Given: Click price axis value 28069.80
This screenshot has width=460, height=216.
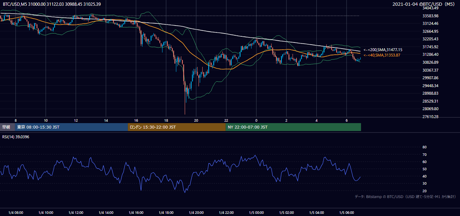Looking at the screenshot, I should point(430,109).
